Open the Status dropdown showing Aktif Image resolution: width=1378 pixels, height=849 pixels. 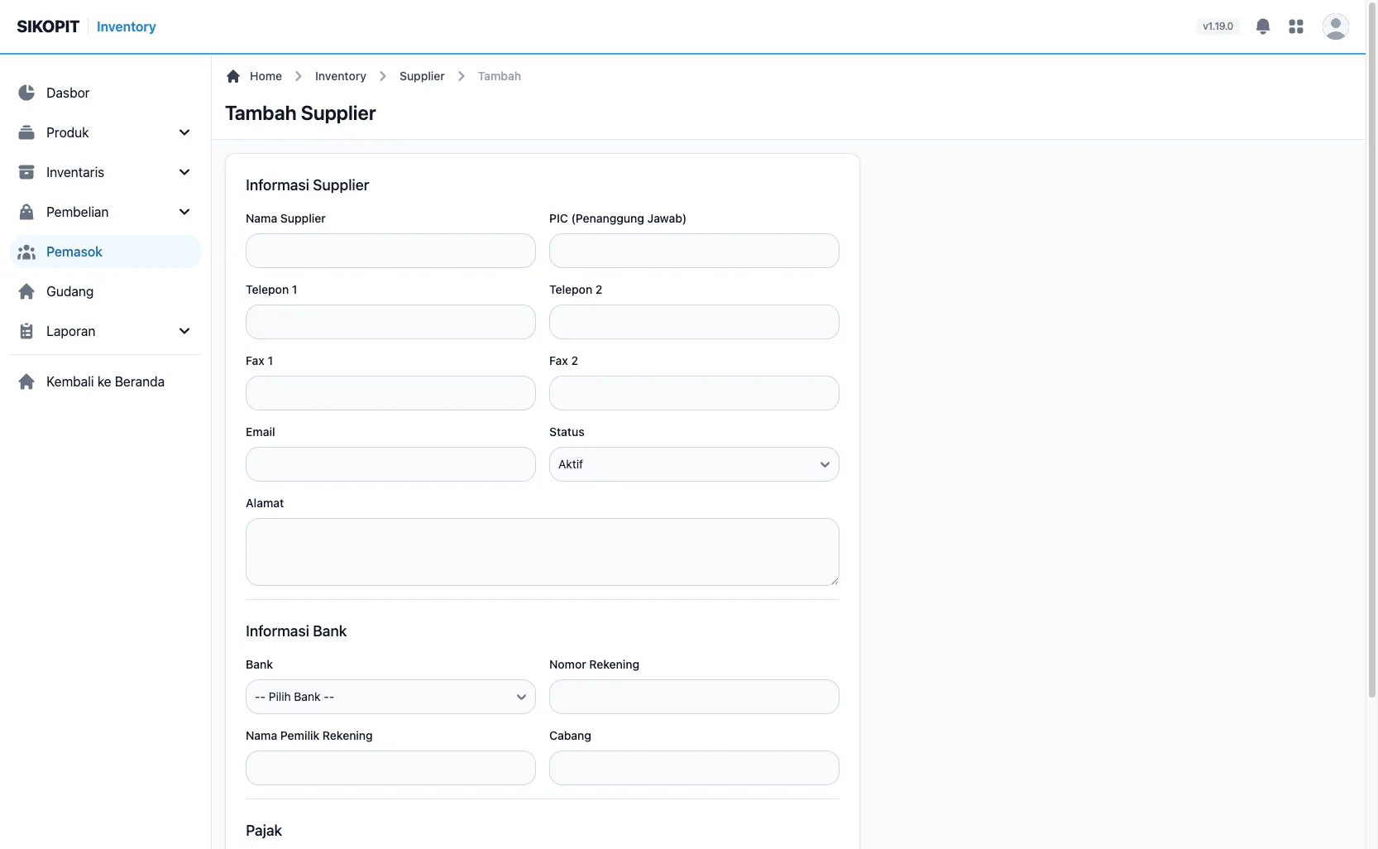[694, 464]
